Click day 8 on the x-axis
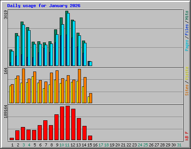191x149 pixels. (51, 145)
